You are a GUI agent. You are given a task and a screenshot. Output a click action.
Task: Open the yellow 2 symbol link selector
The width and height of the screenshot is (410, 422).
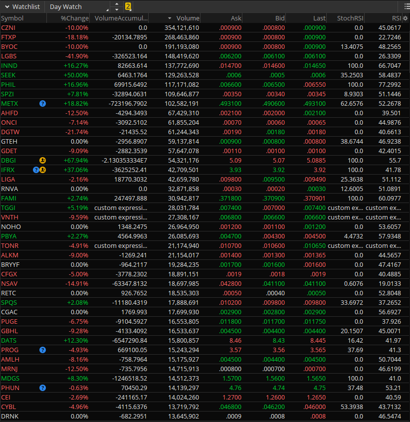pos(128,6)
